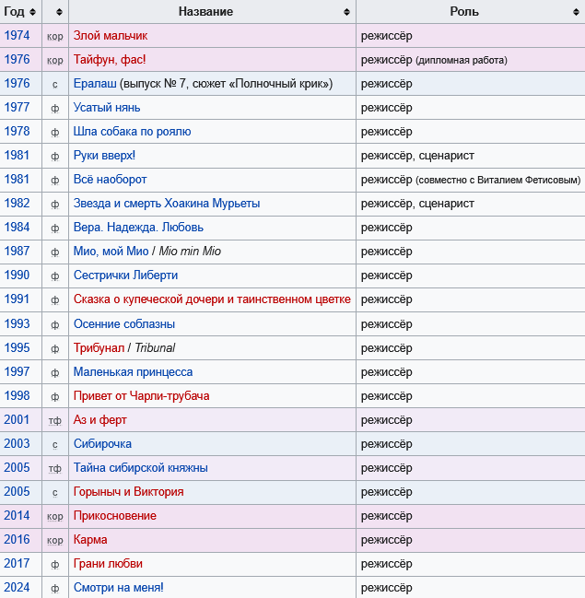
Task: Click дипломная работа note text
Action: (462, 60)
